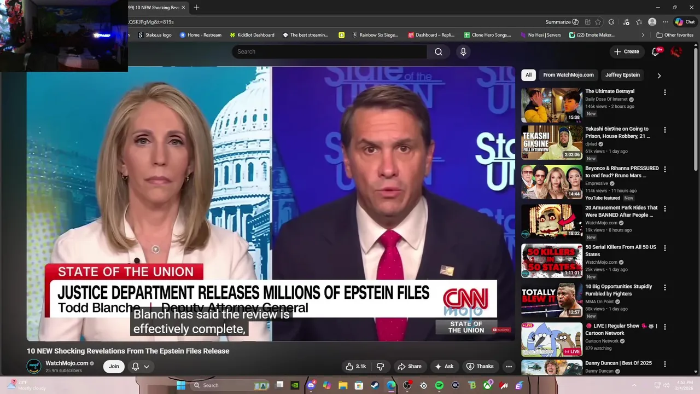Click the Join channel button
This screenshot has height=394, width=700.
114,367
